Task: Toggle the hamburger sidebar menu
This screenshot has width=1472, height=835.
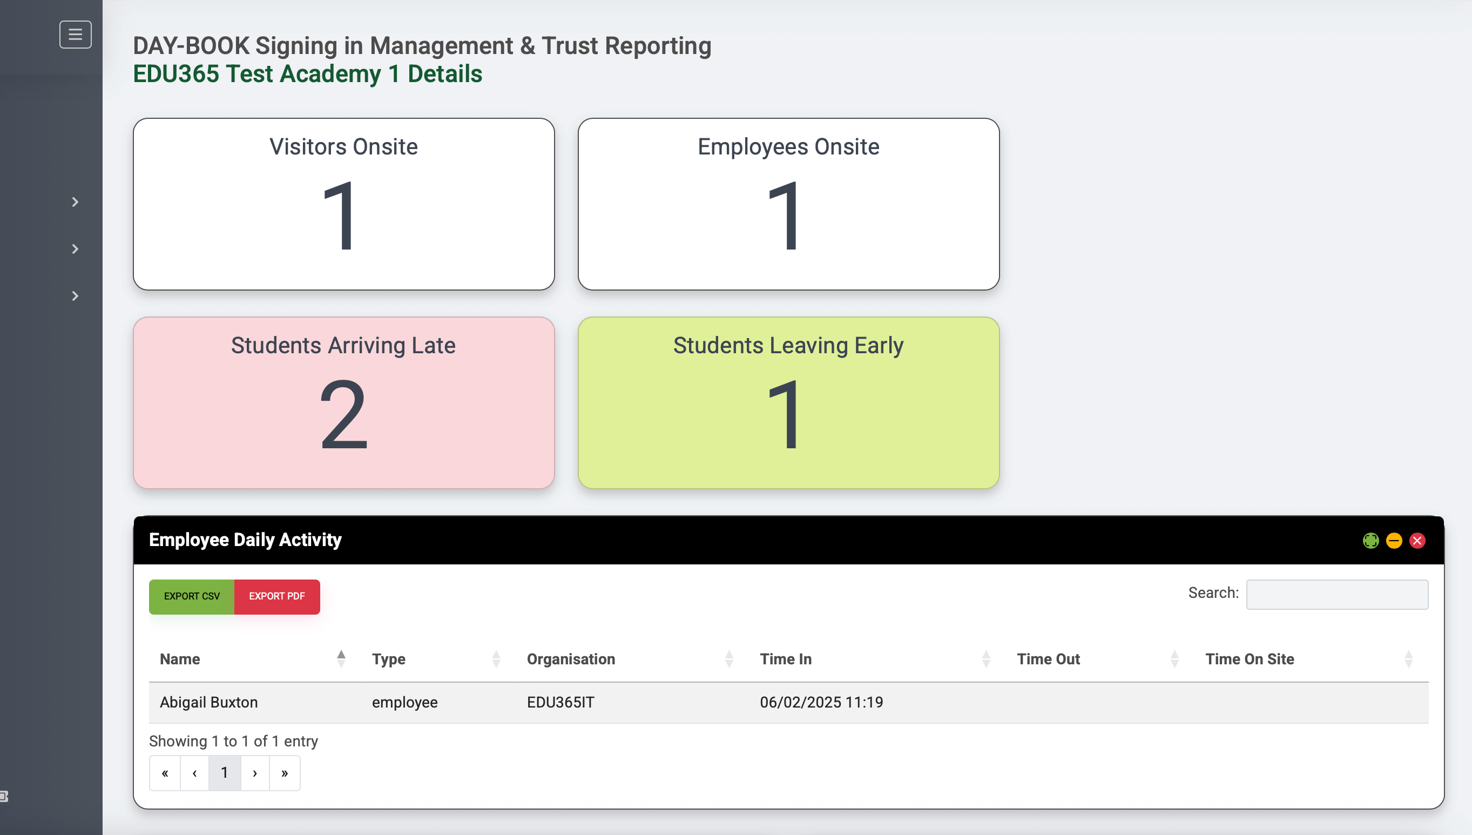Action: coord(75,35)
